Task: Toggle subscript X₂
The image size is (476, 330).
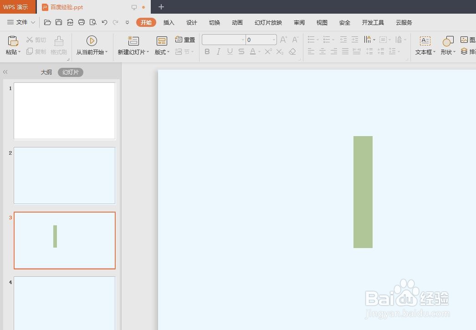Action: (x=280, y=51)
